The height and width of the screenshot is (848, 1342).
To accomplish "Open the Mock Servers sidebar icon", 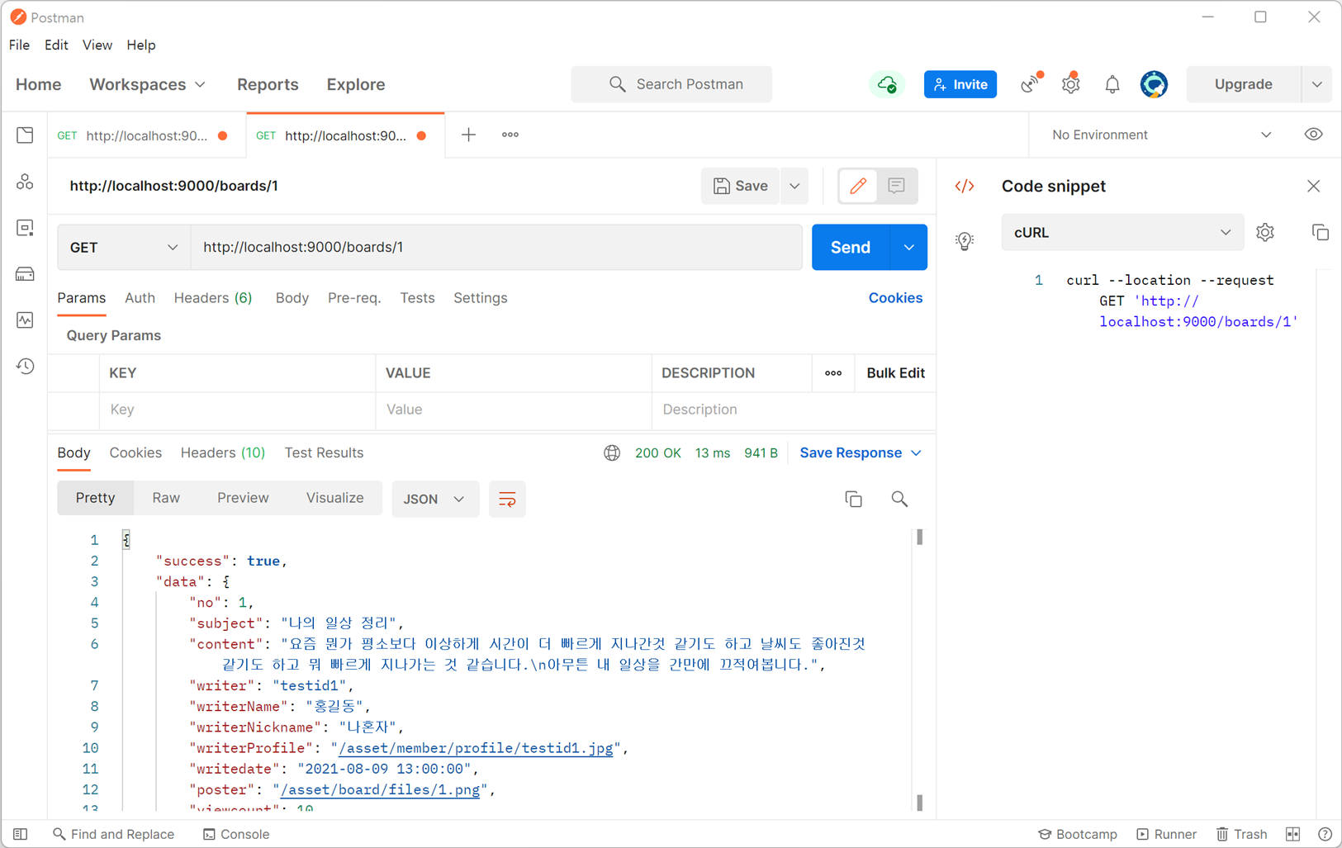I will pyautogui.click(x=25, y=274).
